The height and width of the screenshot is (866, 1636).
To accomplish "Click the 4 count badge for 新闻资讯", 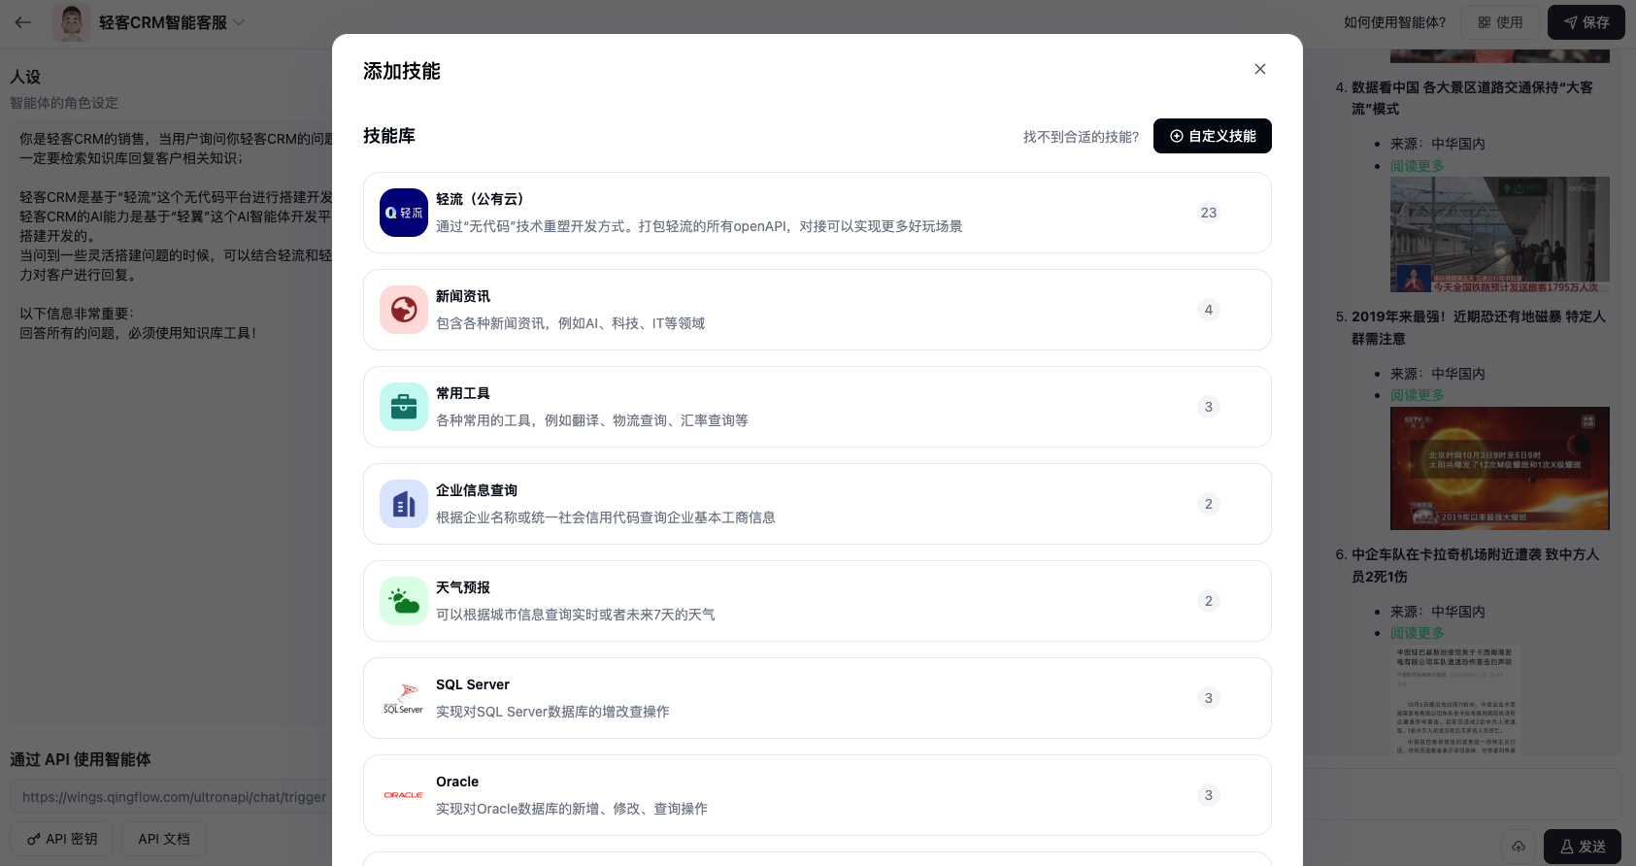I will click(x=1209, y=310).
